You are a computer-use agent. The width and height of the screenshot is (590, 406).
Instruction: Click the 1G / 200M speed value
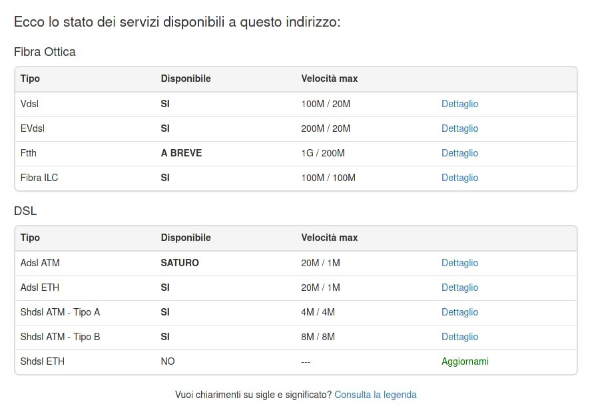(323, 153)
